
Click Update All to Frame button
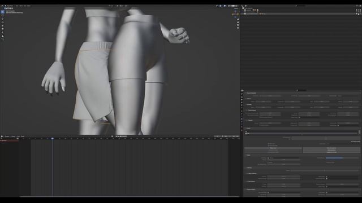(x=331, y=152)
